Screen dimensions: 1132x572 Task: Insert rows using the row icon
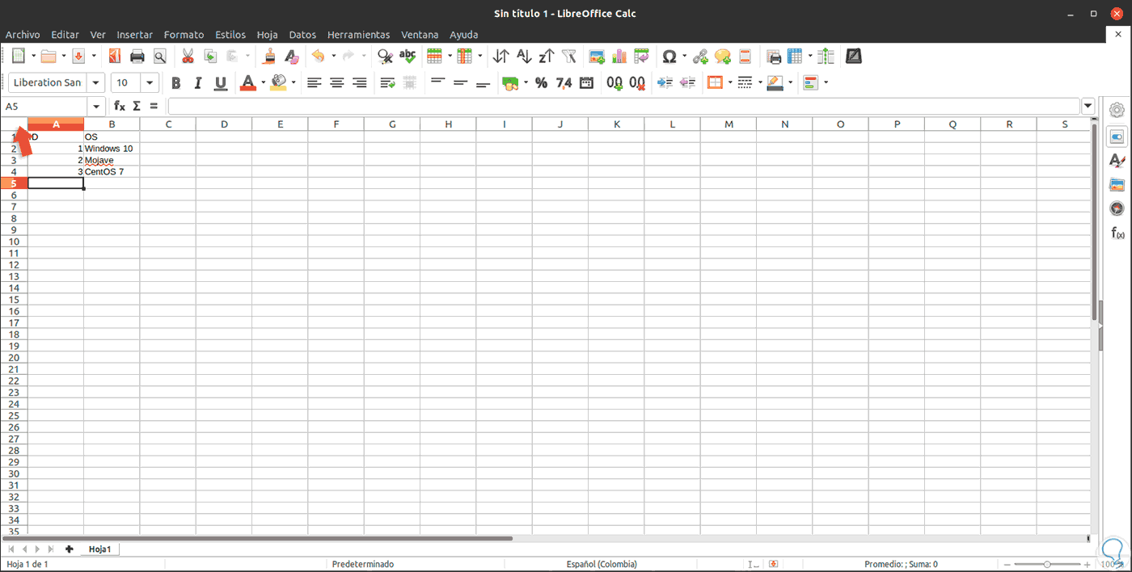tap(434, 56)
